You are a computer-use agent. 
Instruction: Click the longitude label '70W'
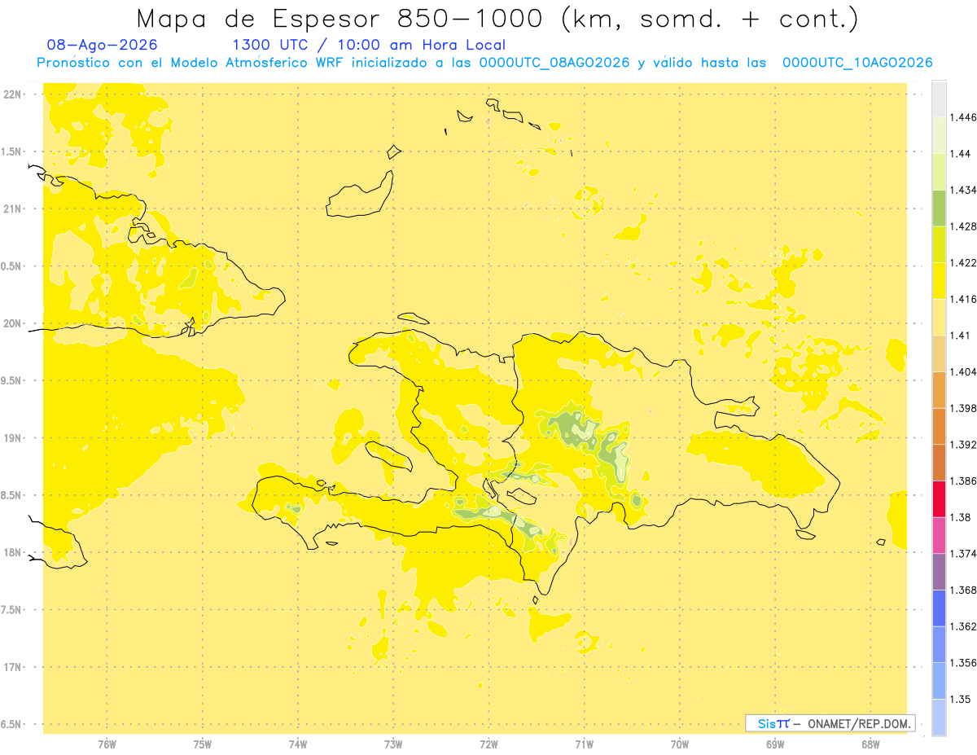(680, 744)
